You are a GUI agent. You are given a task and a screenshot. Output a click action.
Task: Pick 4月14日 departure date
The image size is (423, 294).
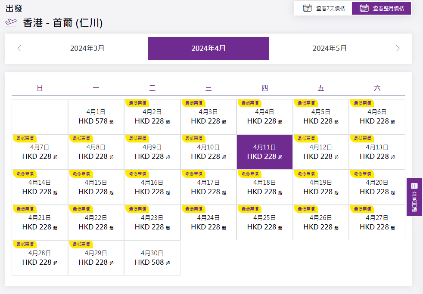(40, 187)
